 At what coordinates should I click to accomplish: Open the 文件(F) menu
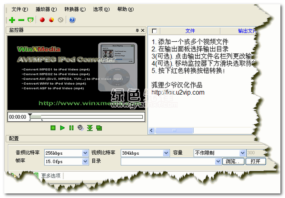pos(20,9)
